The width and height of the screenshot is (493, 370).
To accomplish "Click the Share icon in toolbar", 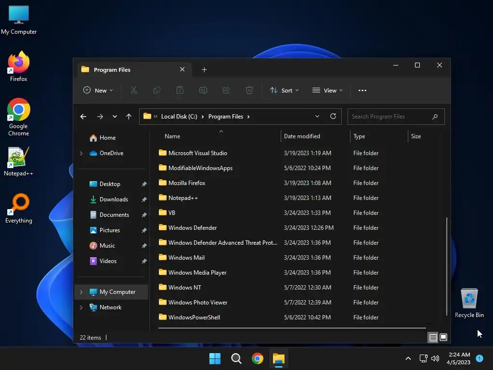I will (226, 90).
